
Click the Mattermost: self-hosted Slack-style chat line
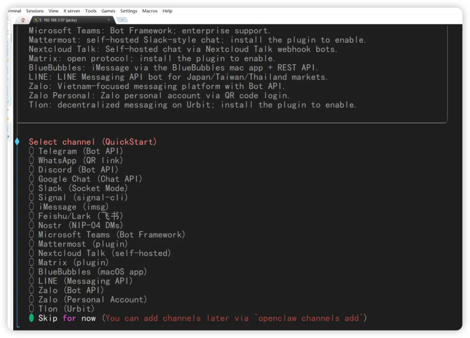click(x=197, y=40)
